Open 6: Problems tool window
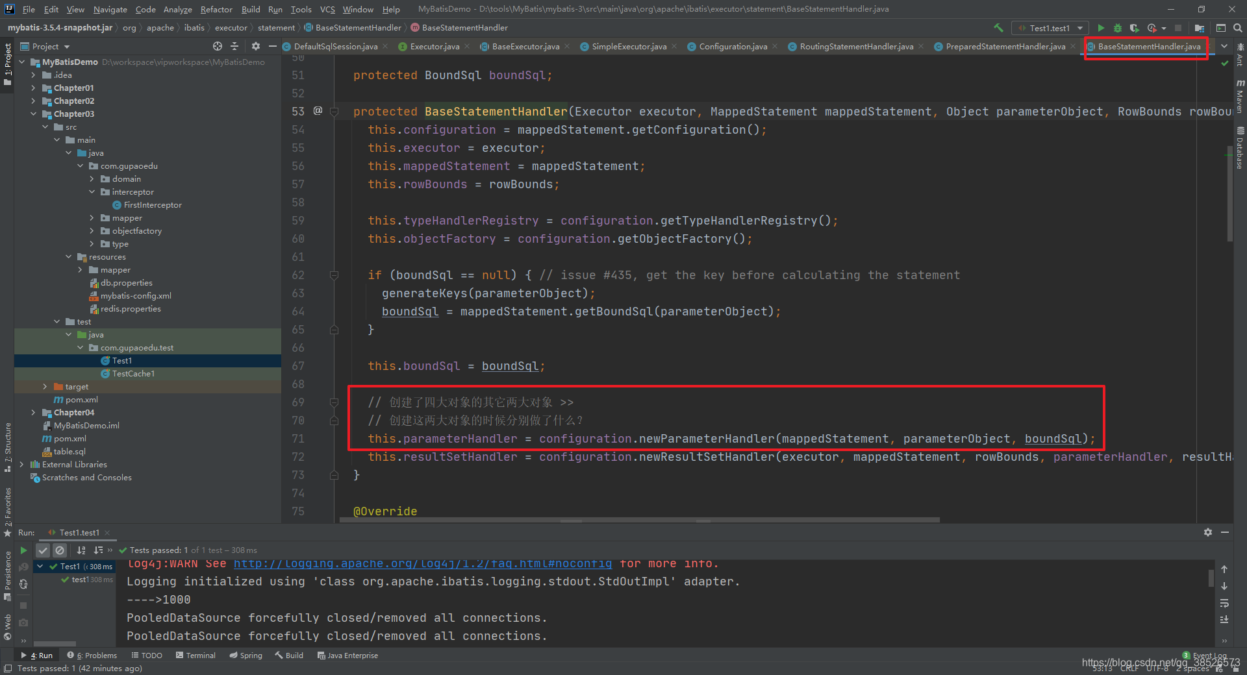1247x675 pixels. click(92, 656)
